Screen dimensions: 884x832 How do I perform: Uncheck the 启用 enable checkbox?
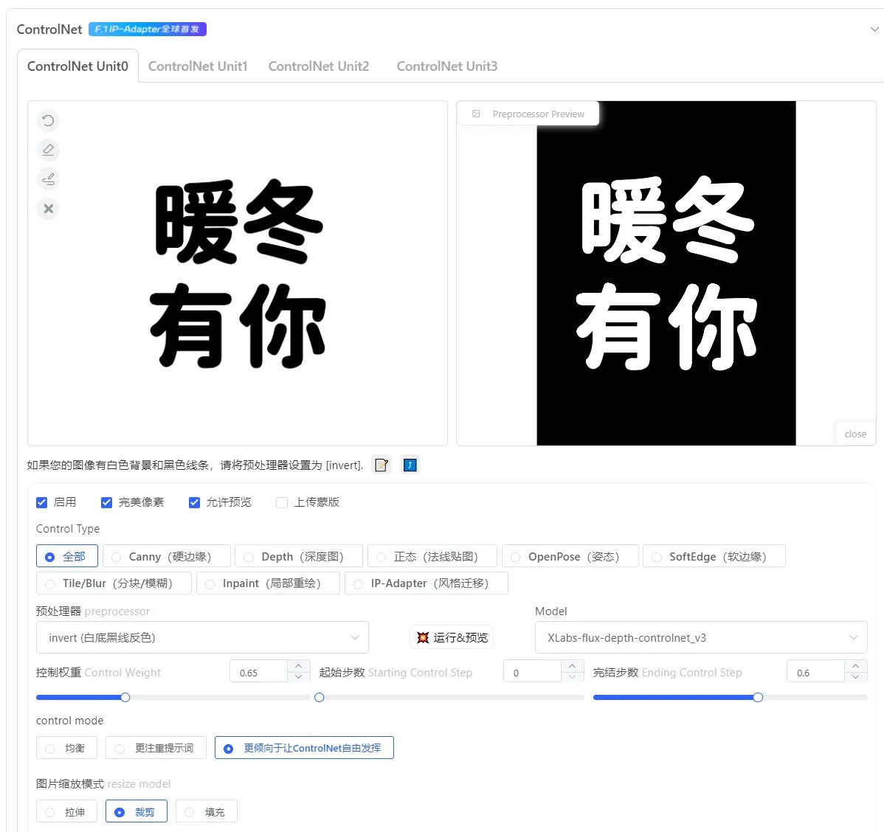pyautogui.click(x=42, y=502)
